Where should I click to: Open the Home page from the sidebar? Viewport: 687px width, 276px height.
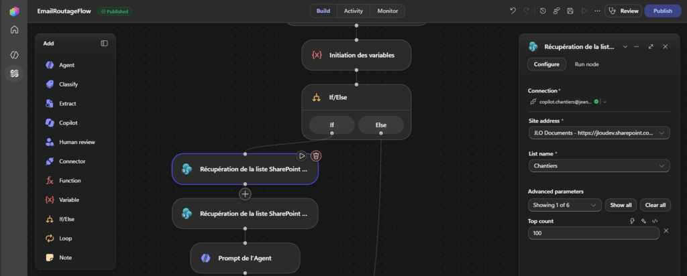point(15,29)
